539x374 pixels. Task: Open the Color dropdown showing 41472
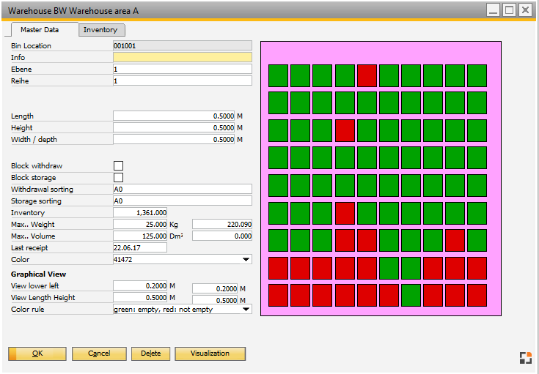pos(246,259)
